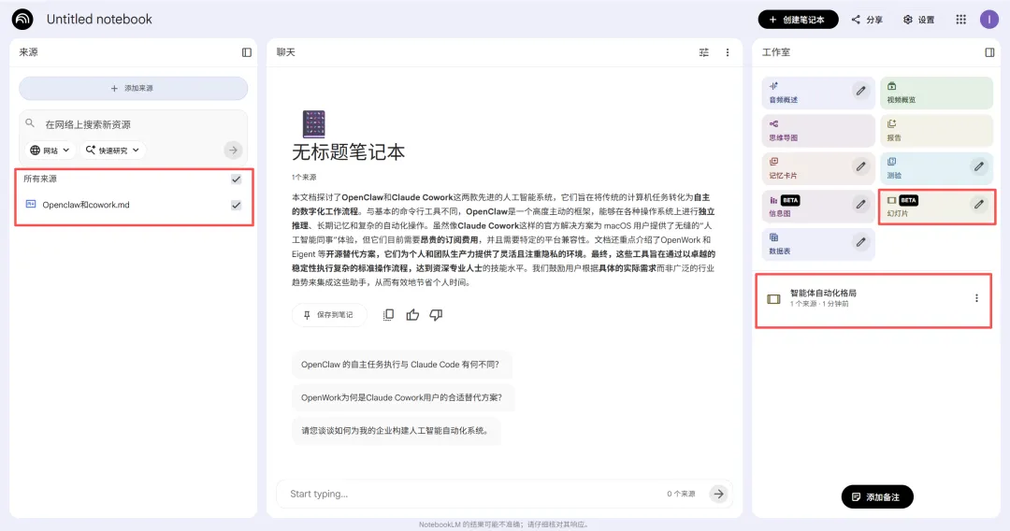Click the notebook emoji icon

pyautogui.click(x=313, y=124)
